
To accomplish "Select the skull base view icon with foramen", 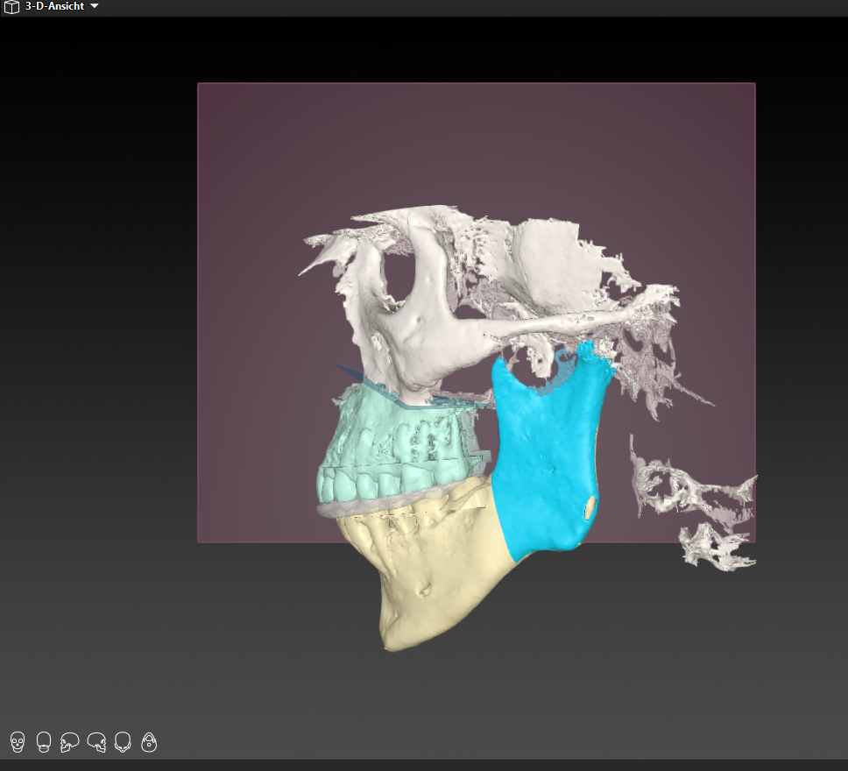I will pos(149,743).
